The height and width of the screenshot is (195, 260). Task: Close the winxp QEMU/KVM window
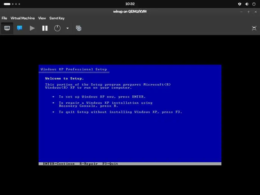tap(255, 12)
